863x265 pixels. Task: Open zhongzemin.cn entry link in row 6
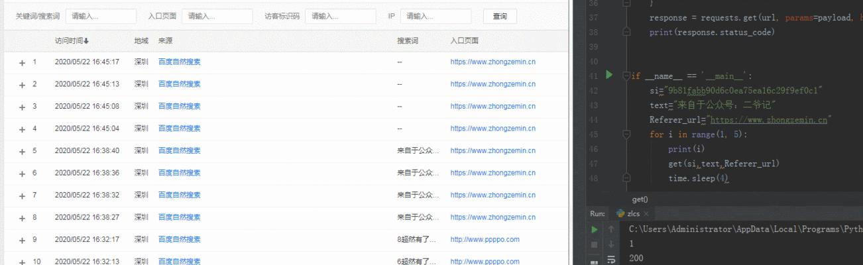[x=492, y=173]
